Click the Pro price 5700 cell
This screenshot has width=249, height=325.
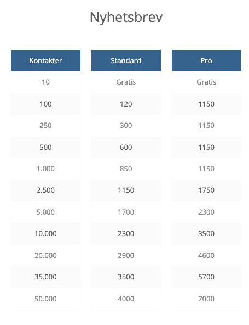coord(206,277)
